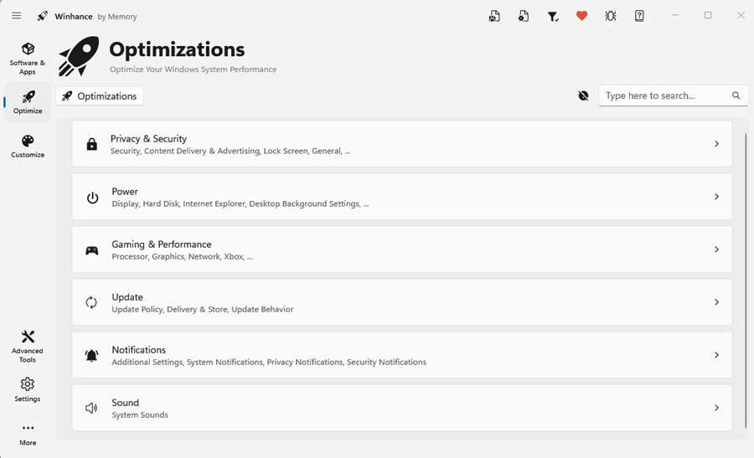Image resolution: width=754 pixels, height=458 pixels.
Task: Click the Optimizations breadcrumb button
Action: (100, 96)
